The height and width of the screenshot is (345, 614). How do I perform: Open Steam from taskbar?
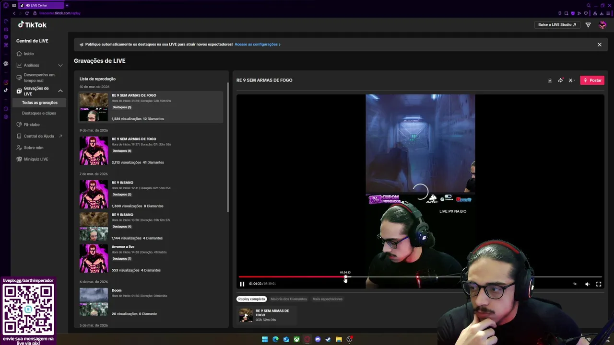[x=328, y=339]
